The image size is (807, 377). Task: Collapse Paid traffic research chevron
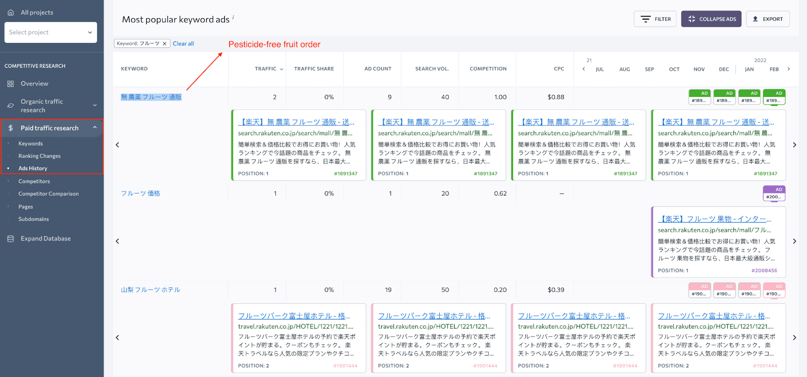pos(94,128)
